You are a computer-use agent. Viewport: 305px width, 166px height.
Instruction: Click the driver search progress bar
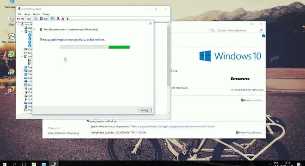[95, 47]
